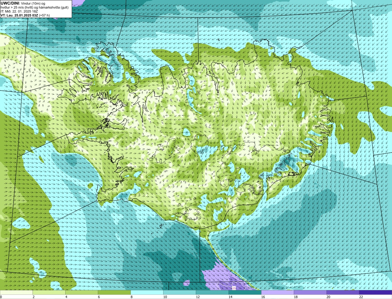The width and height of the screenshot is (392, 299).
Task: Choose the 12–14 m/s teal legend swatch
Action: click(x=212, y=292)
